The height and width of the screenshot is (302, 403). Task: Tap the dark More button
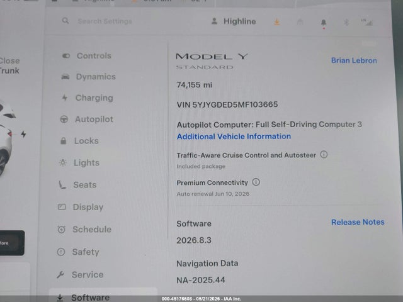point(11,243)
